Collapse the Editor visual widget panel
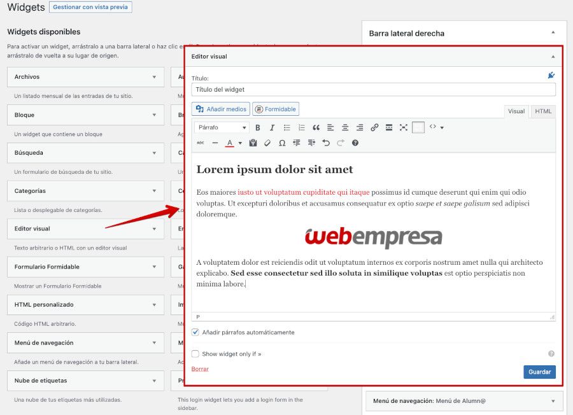 553,57
